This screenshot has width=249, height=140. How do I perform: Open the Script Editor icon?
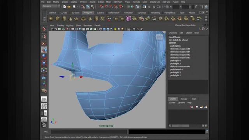click(x=207, y=131)
